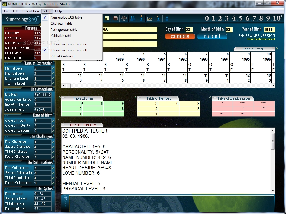
Task: Click the lock icon beside Emotional Level
Action: point(53,78)
